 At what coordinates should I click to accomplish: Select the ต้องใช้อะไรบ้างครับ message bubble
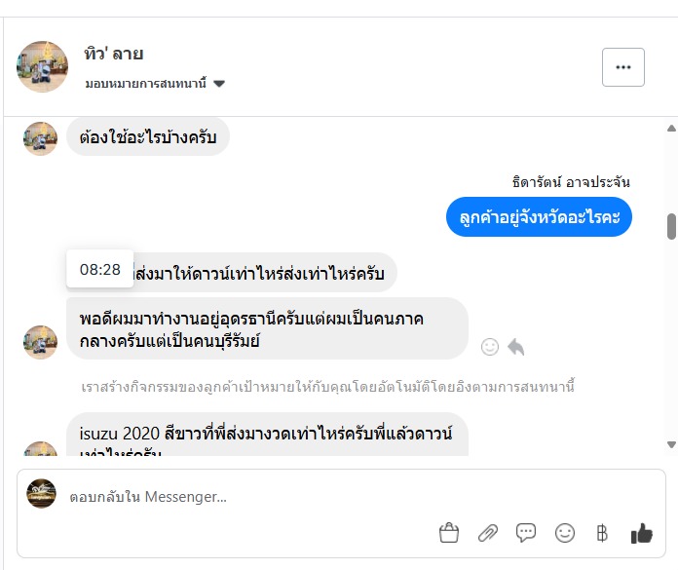coord(148,136)
